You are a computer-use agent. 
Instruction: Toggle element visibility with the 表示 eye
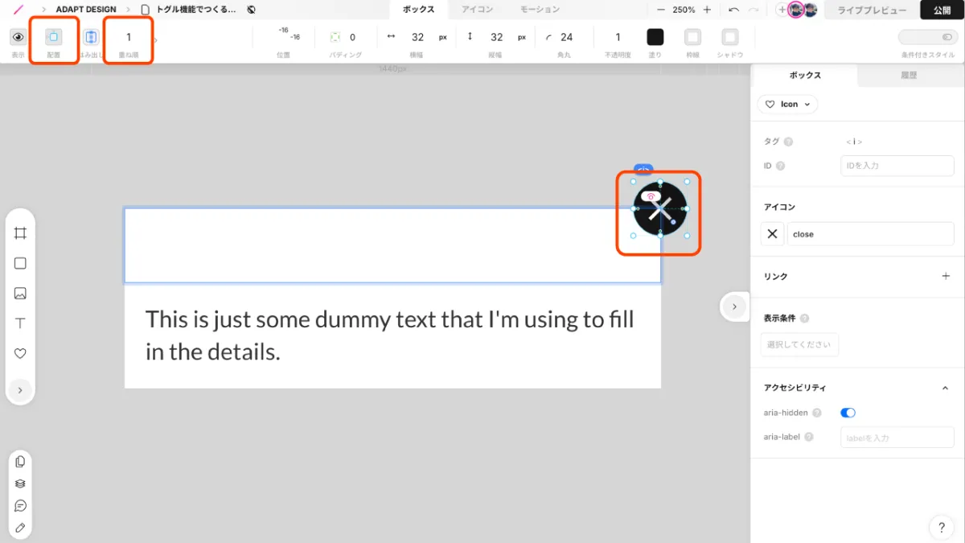pos(19,37)
